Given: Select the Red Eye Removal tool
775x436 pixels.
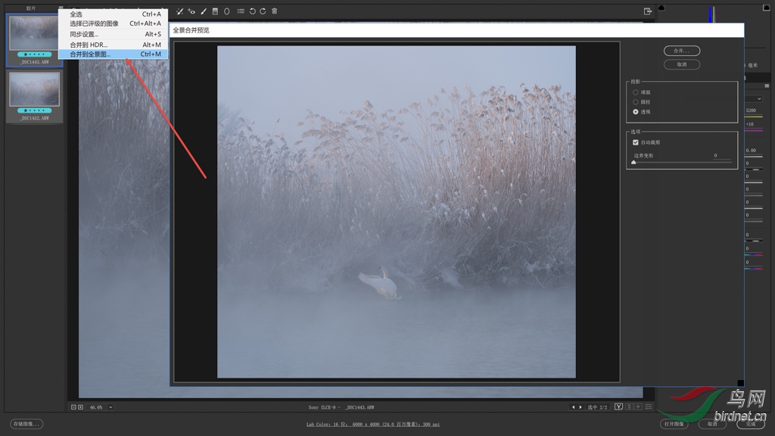Looking at the screenshot, I should pos(191,11).
